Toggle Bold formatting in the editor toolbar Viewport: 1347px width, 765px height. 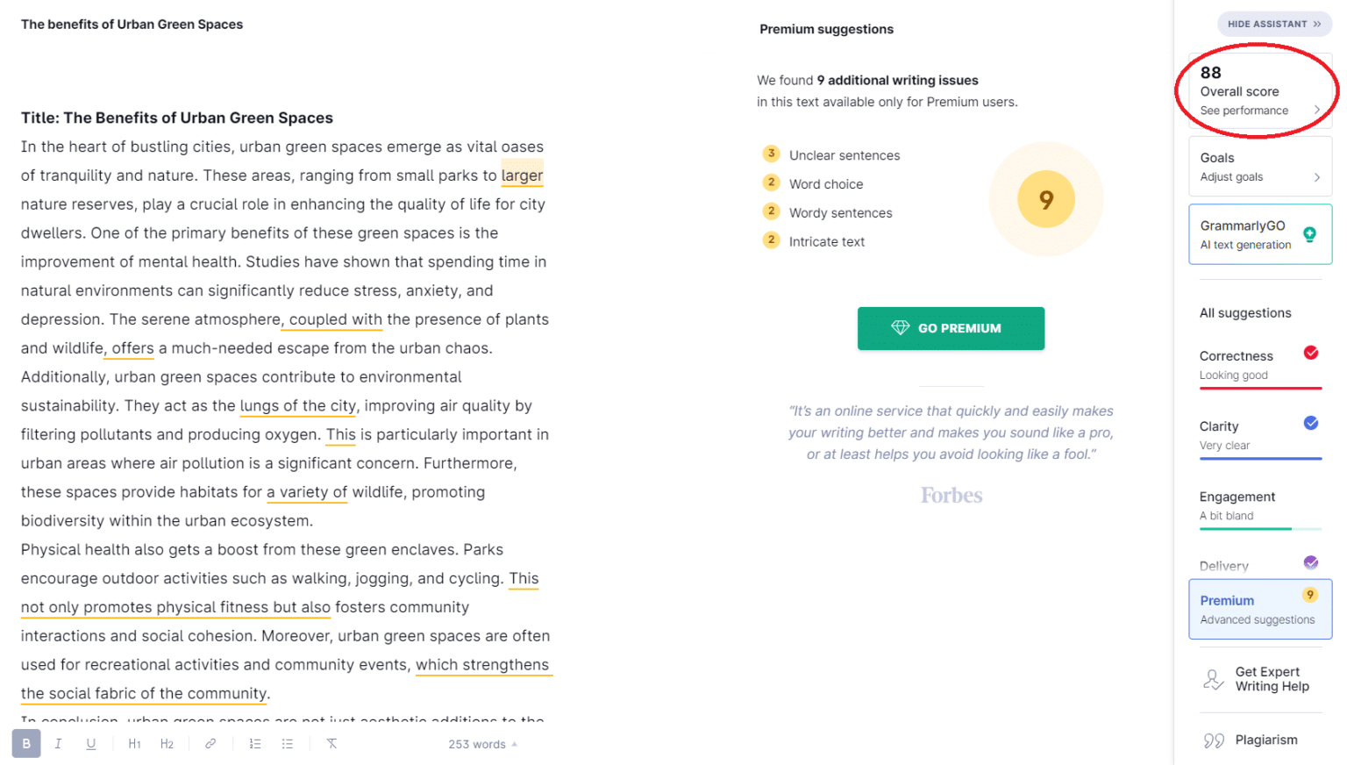pyautogui.click(x=25, y=743)
